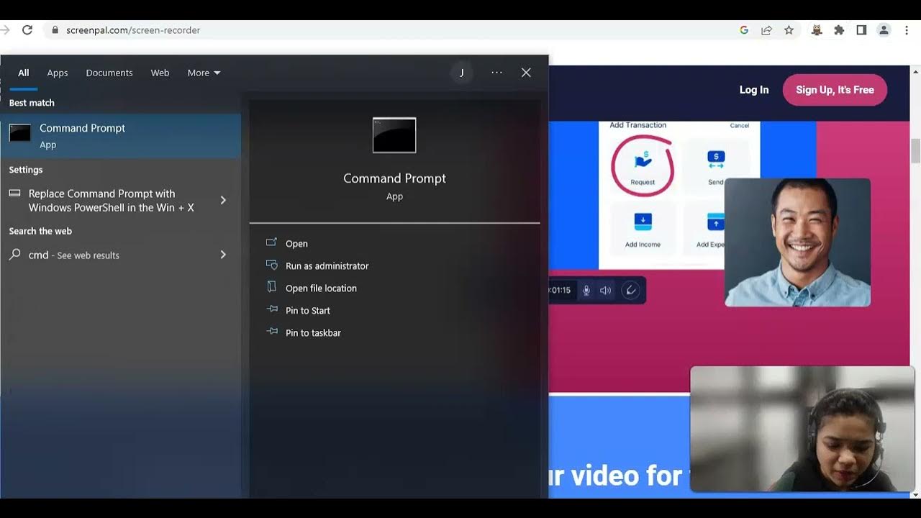Screen dimensions: 921x518
Task: Choose Pin to taskbar
Action: click(x=313, y=333)
